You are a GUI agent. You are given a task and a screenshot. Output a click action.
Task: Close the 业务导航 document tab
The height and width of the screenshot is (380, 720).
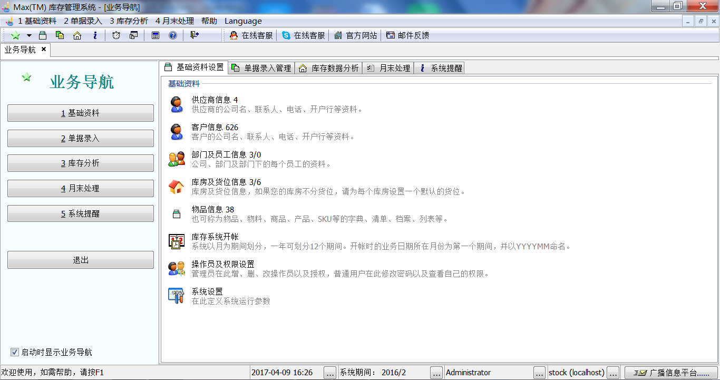point(44,50)
